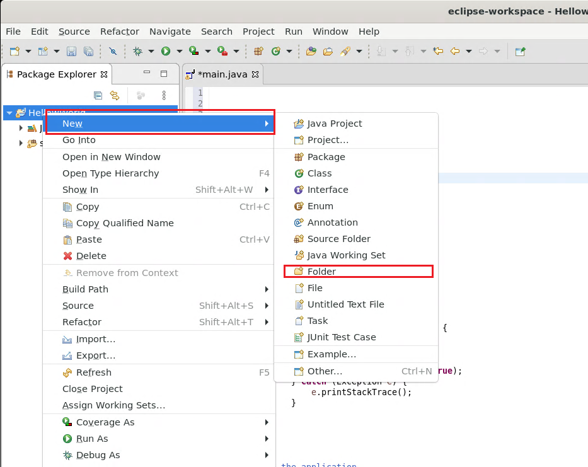This screenshot has width=588, height=467.
Task: Click the New Java Package toolbar icon
Action: coord(259,51)
